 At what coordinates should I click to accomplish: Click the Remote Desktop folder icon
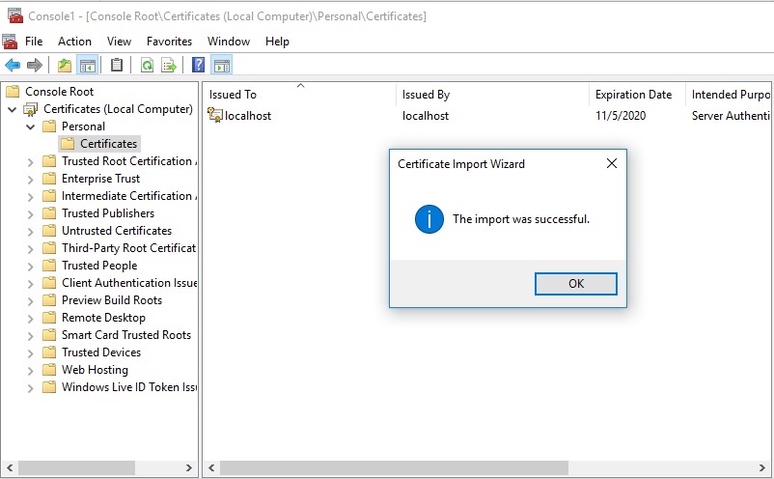coord(49,318)
